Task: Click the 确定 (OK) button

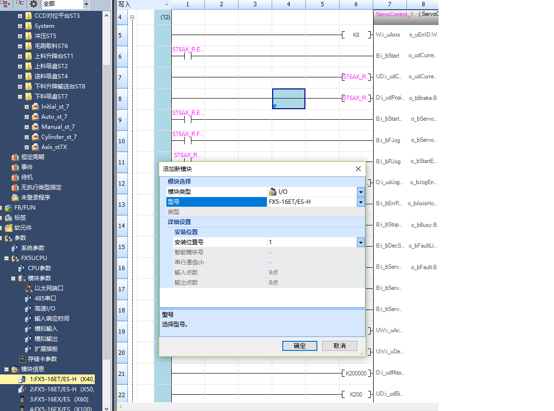Action: tap(299, 346)
